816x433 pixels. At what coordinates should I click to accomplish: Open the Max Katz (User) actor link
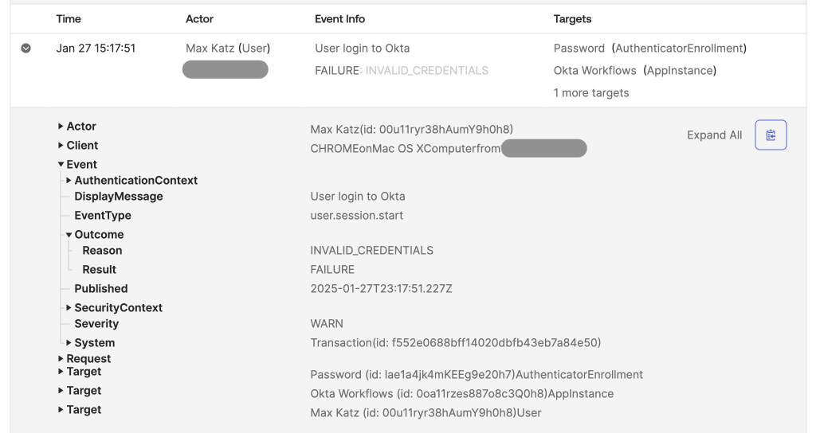click(228, 49)
